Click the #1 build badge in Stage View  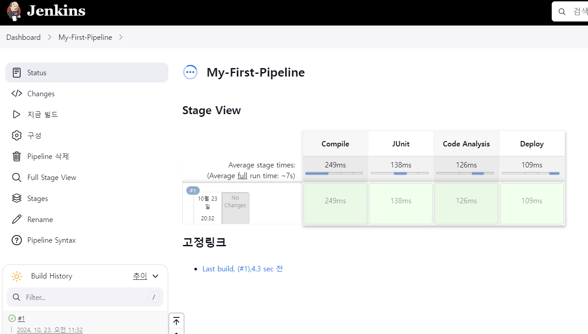coord(193,190)
